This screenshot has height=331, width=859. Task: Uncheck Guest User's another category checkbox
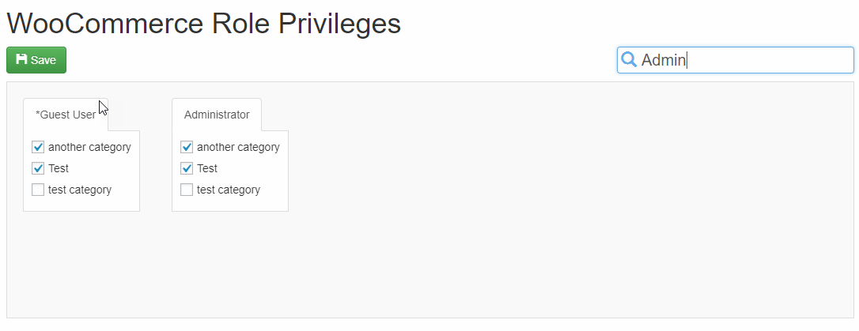point(38,147)
